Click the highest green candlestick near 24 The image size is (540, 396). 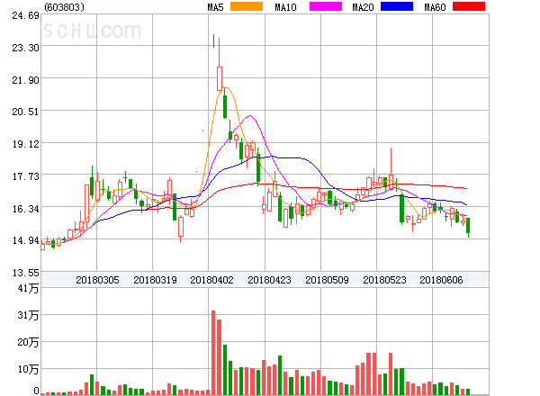click(x=213, y=41)
